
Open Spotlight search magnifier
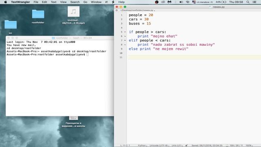[x=248, y=2]
